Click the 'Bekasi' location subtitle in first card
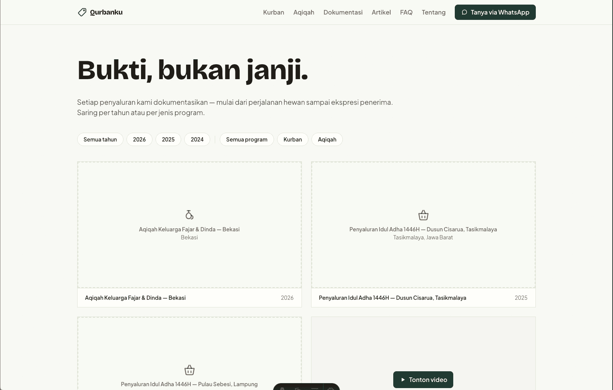The image size is (613, 390). pos(190,237)
